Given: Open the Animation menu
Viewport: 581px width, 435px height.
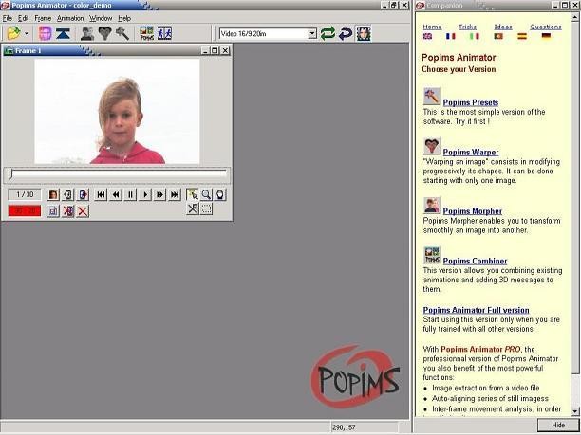Looking at the screenshot, I should [x=70, y=18].
